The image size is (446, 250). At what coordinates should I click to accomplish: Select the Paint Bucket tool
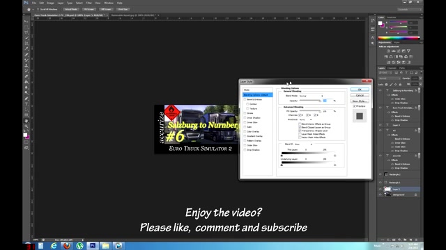26,82
